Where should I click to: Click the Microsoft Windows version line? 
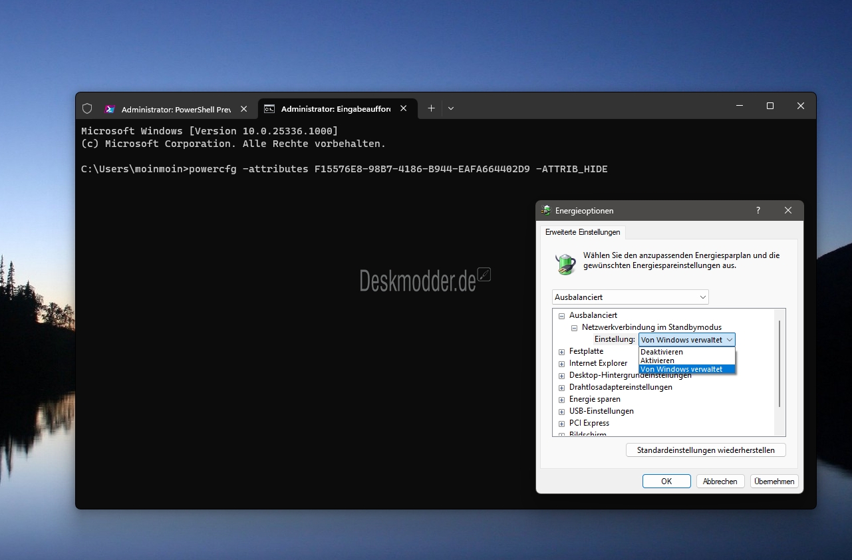[210, 131]
